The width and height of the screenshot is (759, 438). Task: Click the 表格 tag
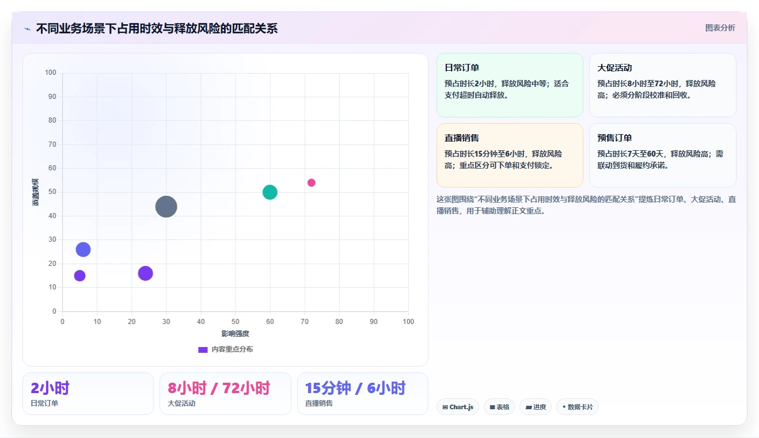[x=499, y=407]
